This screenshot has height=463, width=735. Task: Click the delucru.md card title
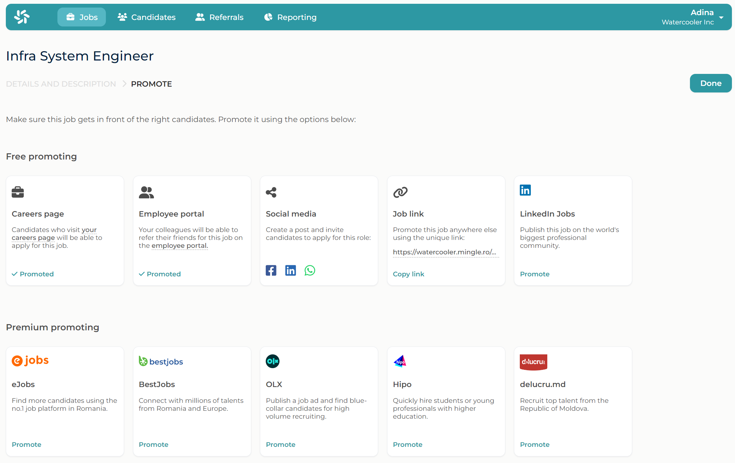click(542, 384)
